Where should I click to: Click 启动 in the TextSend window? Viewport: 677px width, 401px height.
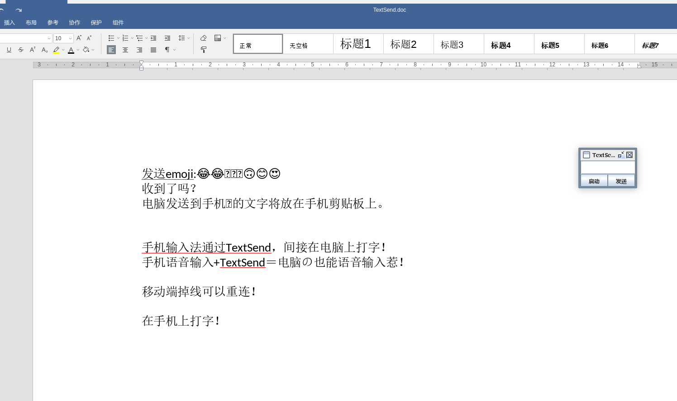[x=594, y=181]
